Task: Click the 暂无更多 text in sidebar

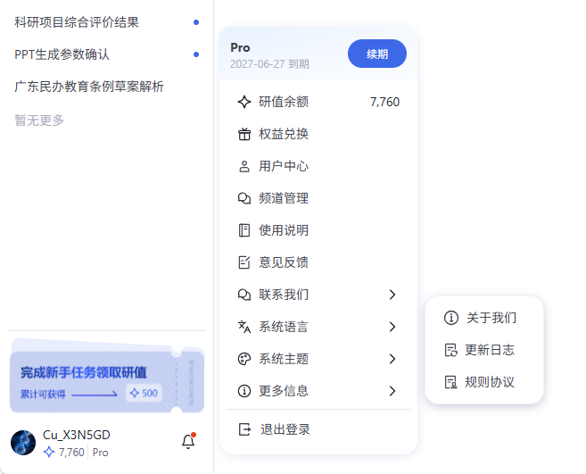Action: pyautogui.click(x=39, y=121)
